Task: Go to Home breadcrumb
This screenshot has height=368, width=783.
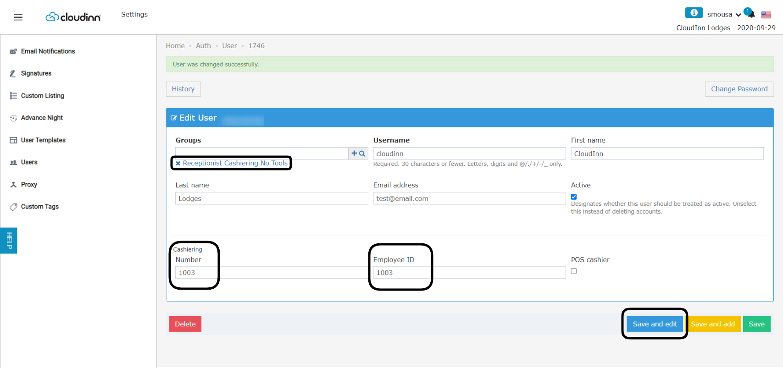Action: 175,46
